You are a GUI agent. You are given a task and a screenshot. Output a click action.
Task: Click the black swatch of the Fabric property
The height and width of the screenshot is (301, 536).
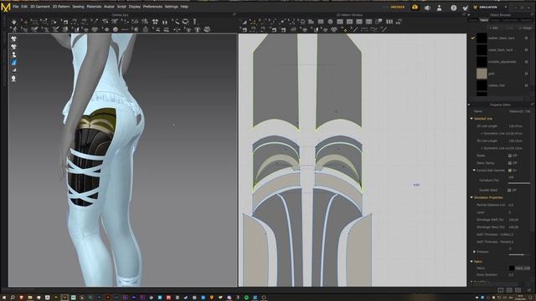coord(512,268)
